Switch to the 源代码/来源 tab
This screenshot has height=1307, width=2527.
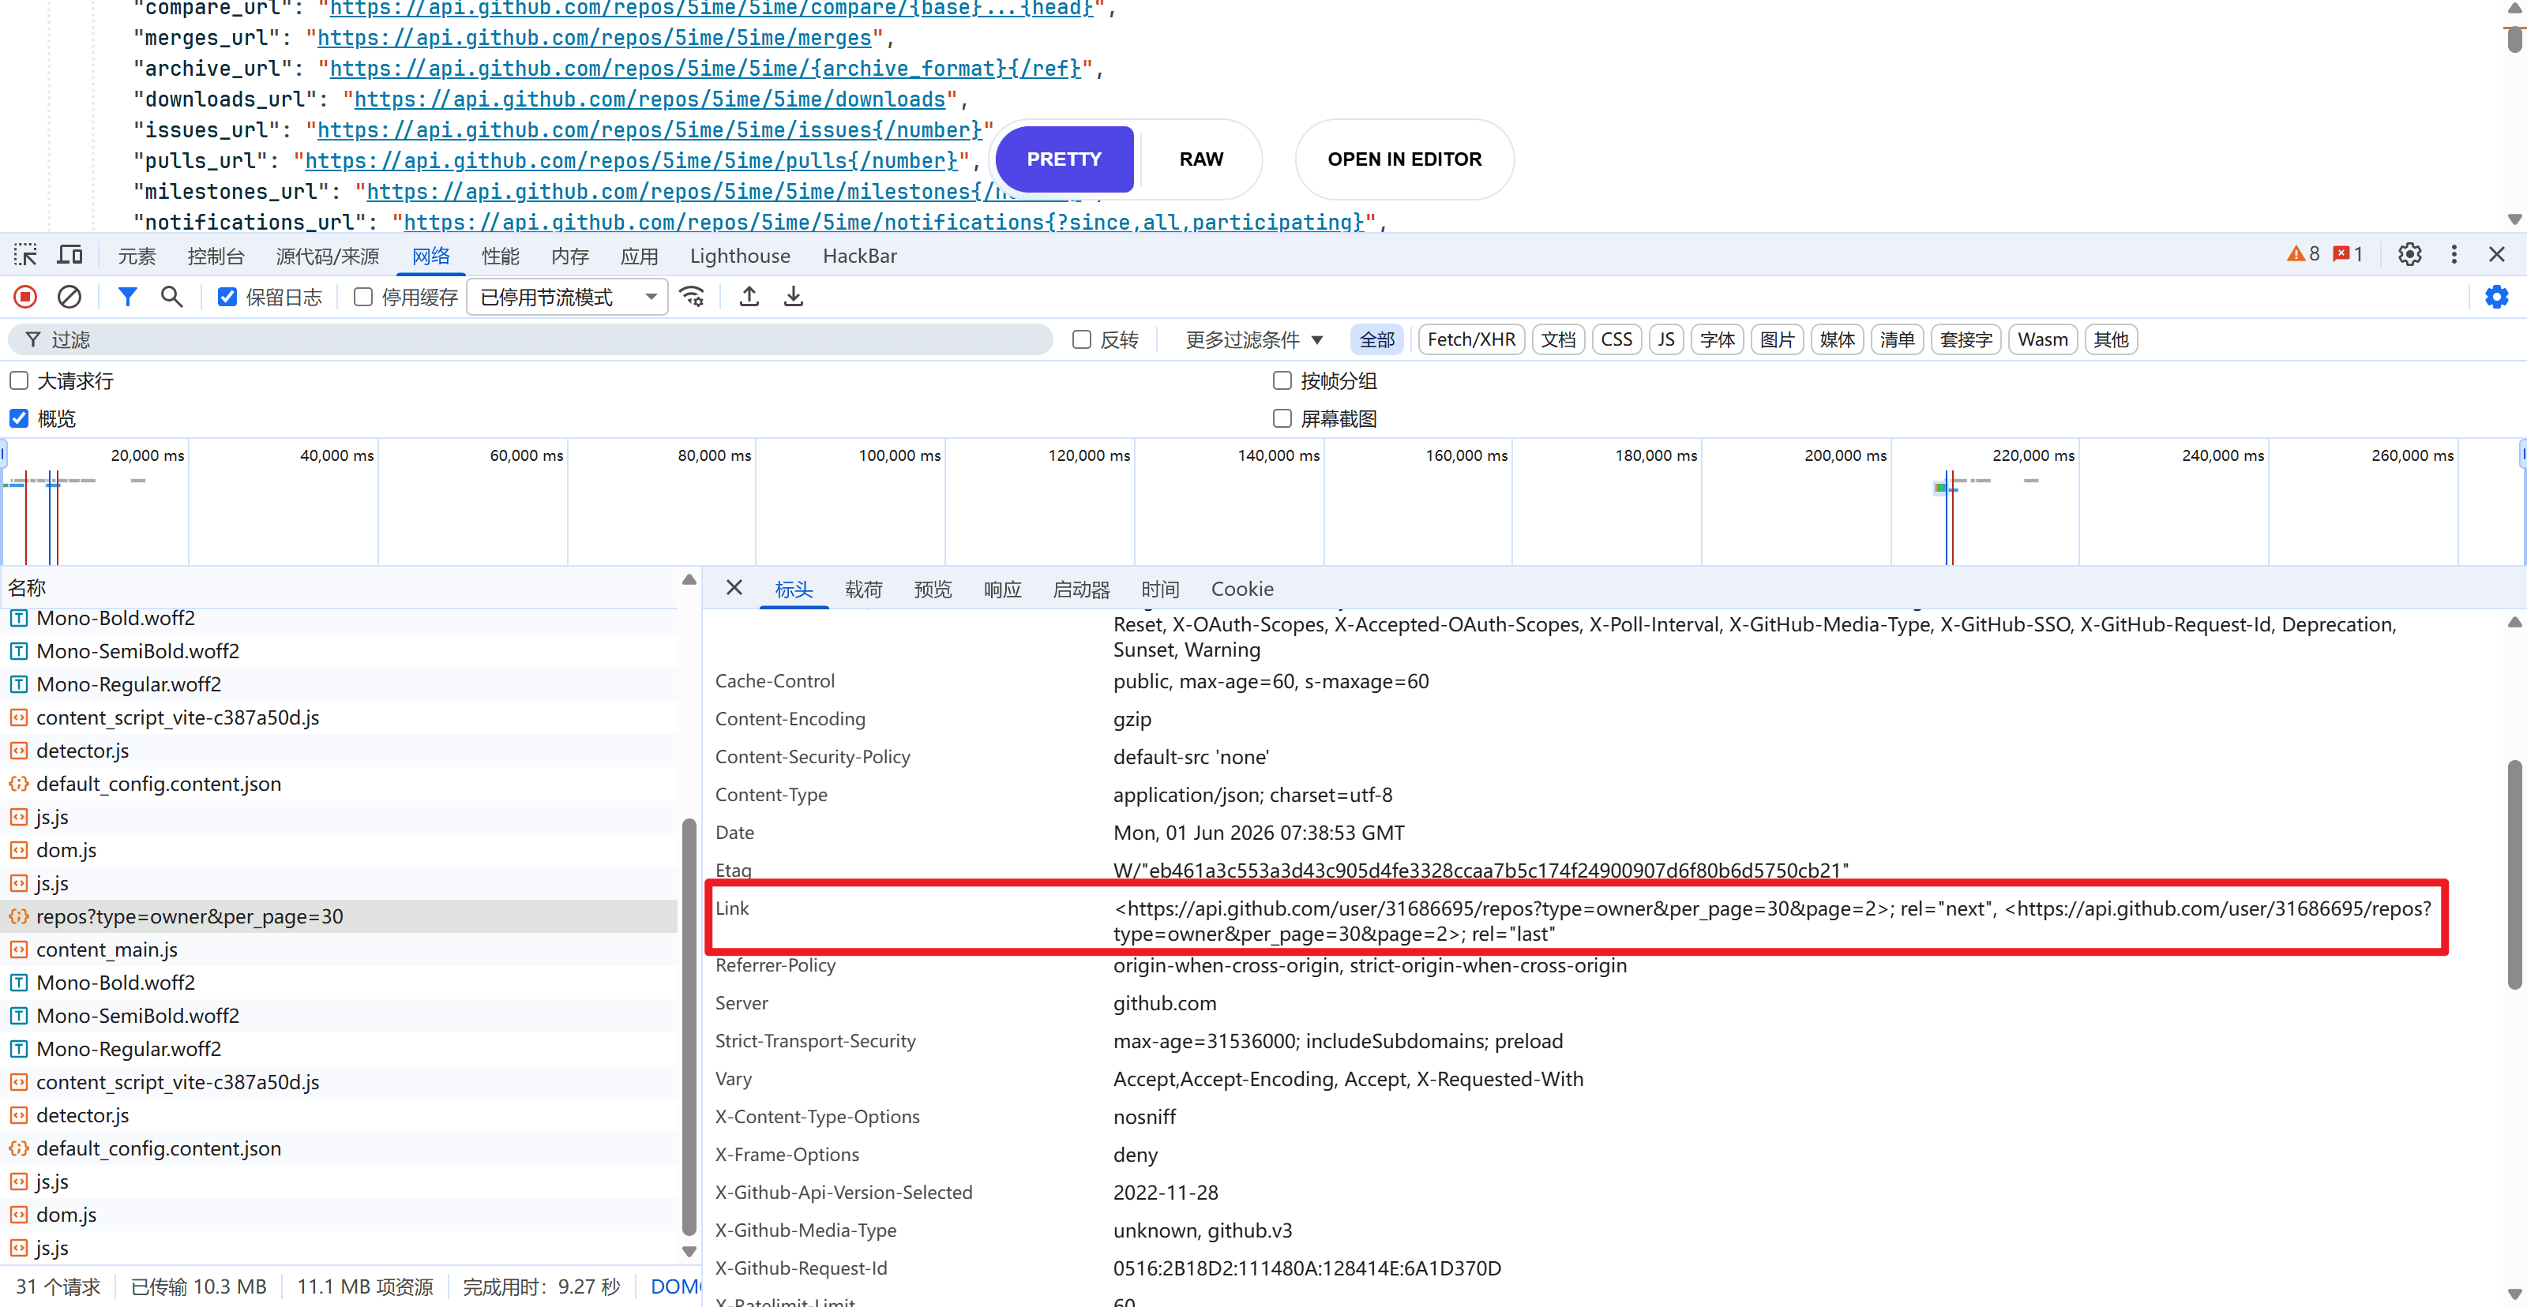[327, 256]
